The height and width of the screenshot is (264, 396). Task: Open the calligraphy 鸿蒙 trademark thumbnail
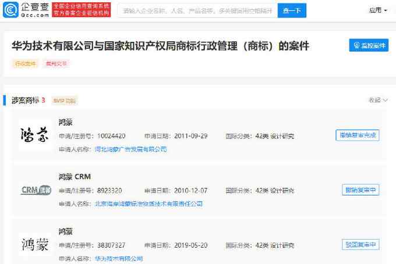tap(34, 135)
